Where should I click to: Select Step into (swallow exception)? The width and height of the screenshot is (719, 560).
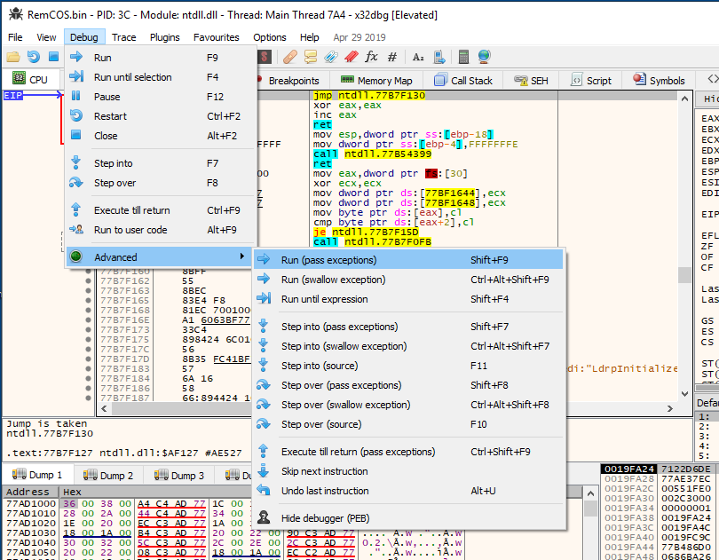[408, 346]
